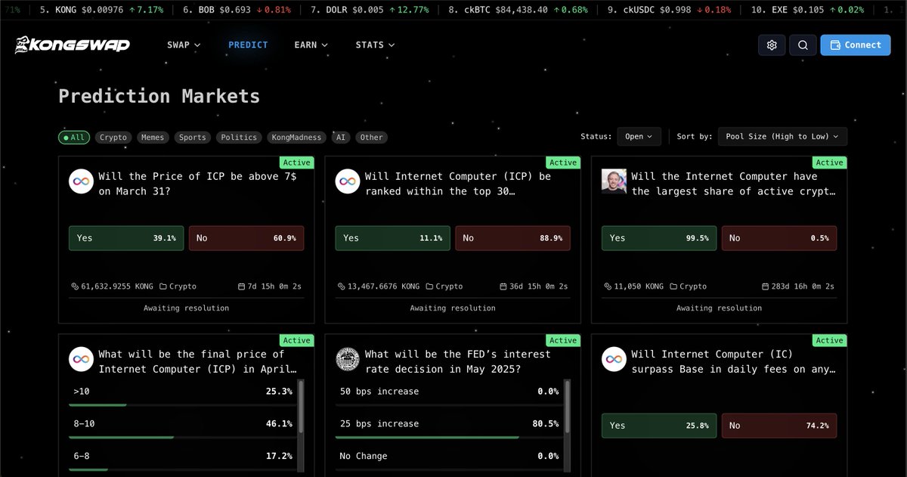Image resolution: width=907 pixels, height=477 pixels.
Task: Filter markets by Crypto category
Action: pos(113,138)
